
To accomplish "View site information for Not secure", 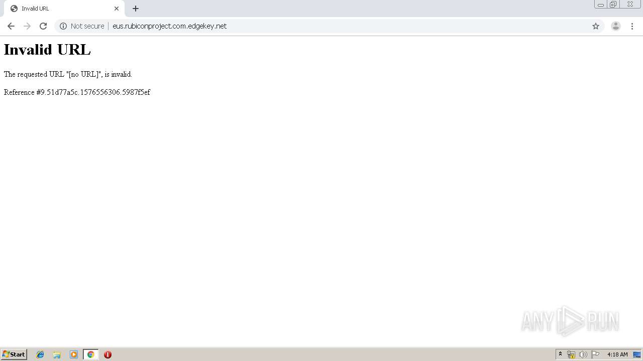I will (63, 26).
